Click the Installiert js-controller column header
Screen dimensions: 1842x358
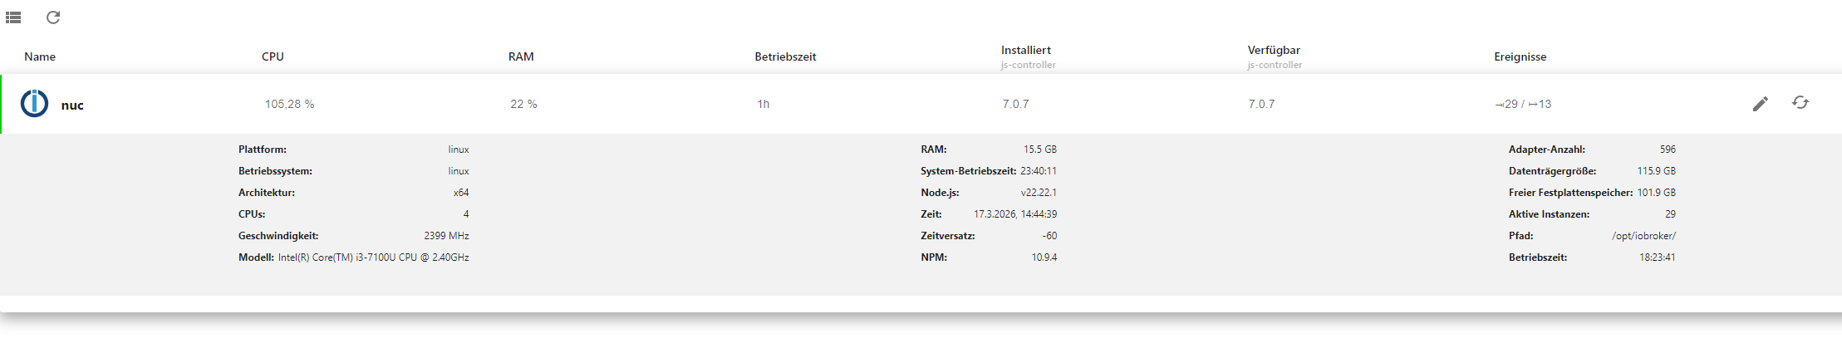[x=1026, y=51]
